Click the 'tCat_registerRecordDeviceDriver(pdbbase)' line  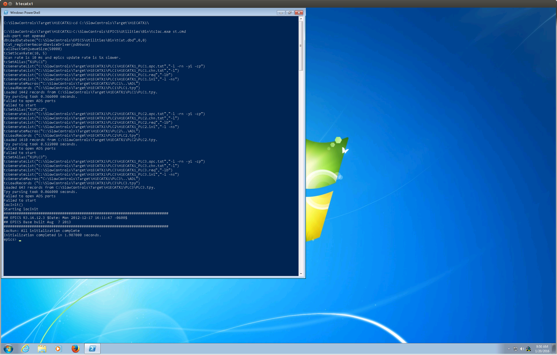pos(47,45)
